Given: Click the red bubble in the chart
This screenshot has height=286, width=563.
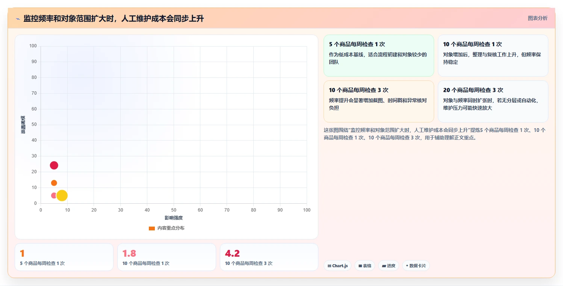Looking at the screenshot, I should (54, 165).
